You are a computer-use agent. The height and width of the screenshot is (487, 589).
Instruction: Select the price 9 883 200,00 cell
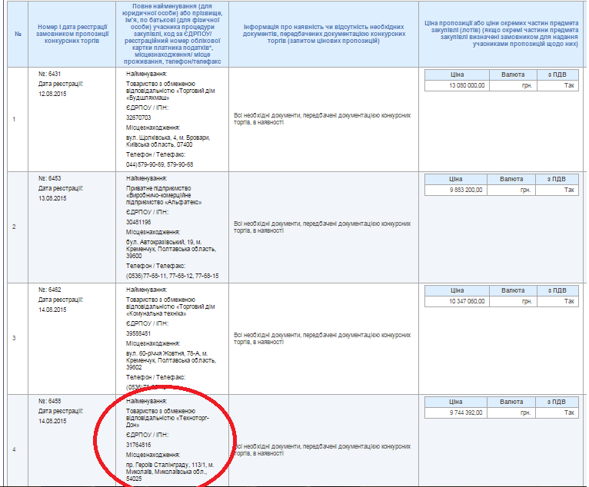pyautogui.click(x=457, y=190)
